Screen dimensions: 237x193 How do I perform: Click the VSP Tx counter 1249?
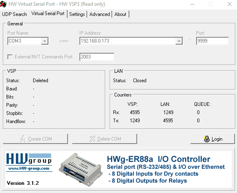(135, 120)
